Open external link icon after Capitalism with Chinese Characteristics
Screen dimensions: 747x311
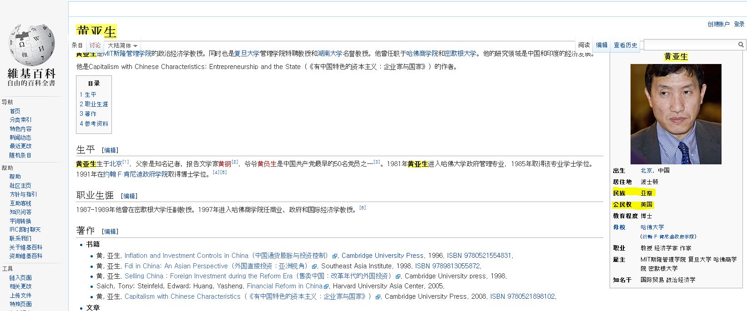pos(378,297)
